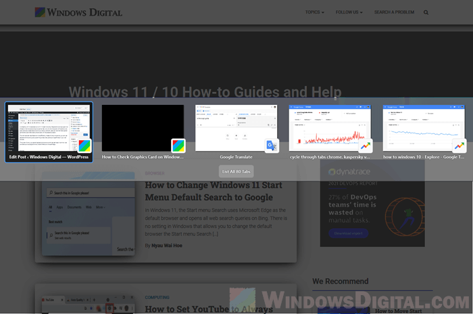Click the Browser category link

click(x=155, y=173)
